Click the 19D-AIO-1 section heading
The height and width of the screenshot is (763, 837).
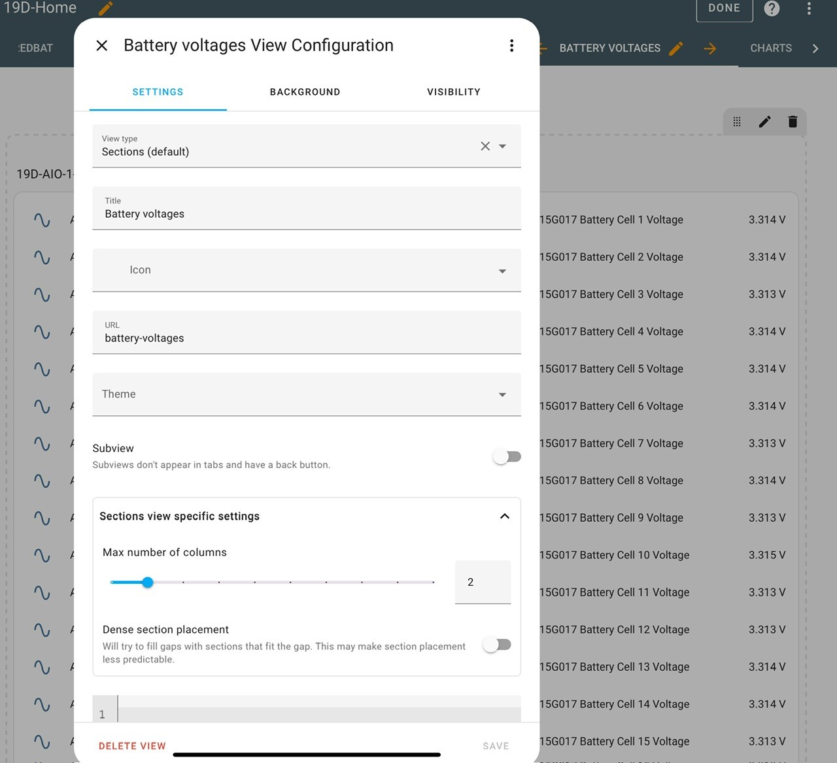point(45,174)
